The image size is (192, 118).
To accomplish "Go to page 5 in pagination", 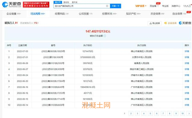I will coord(150,113).
